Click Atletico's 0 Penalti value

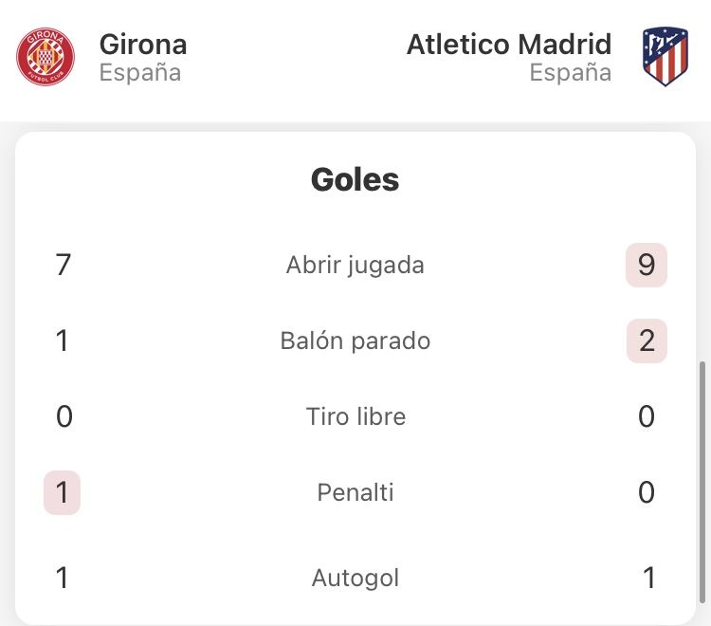(x=647, y=492)
